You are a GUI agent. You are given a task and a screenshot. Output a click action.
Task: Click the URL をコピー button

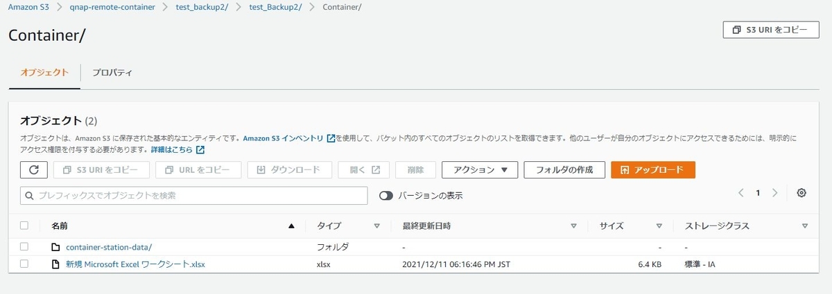pos(198,169)
